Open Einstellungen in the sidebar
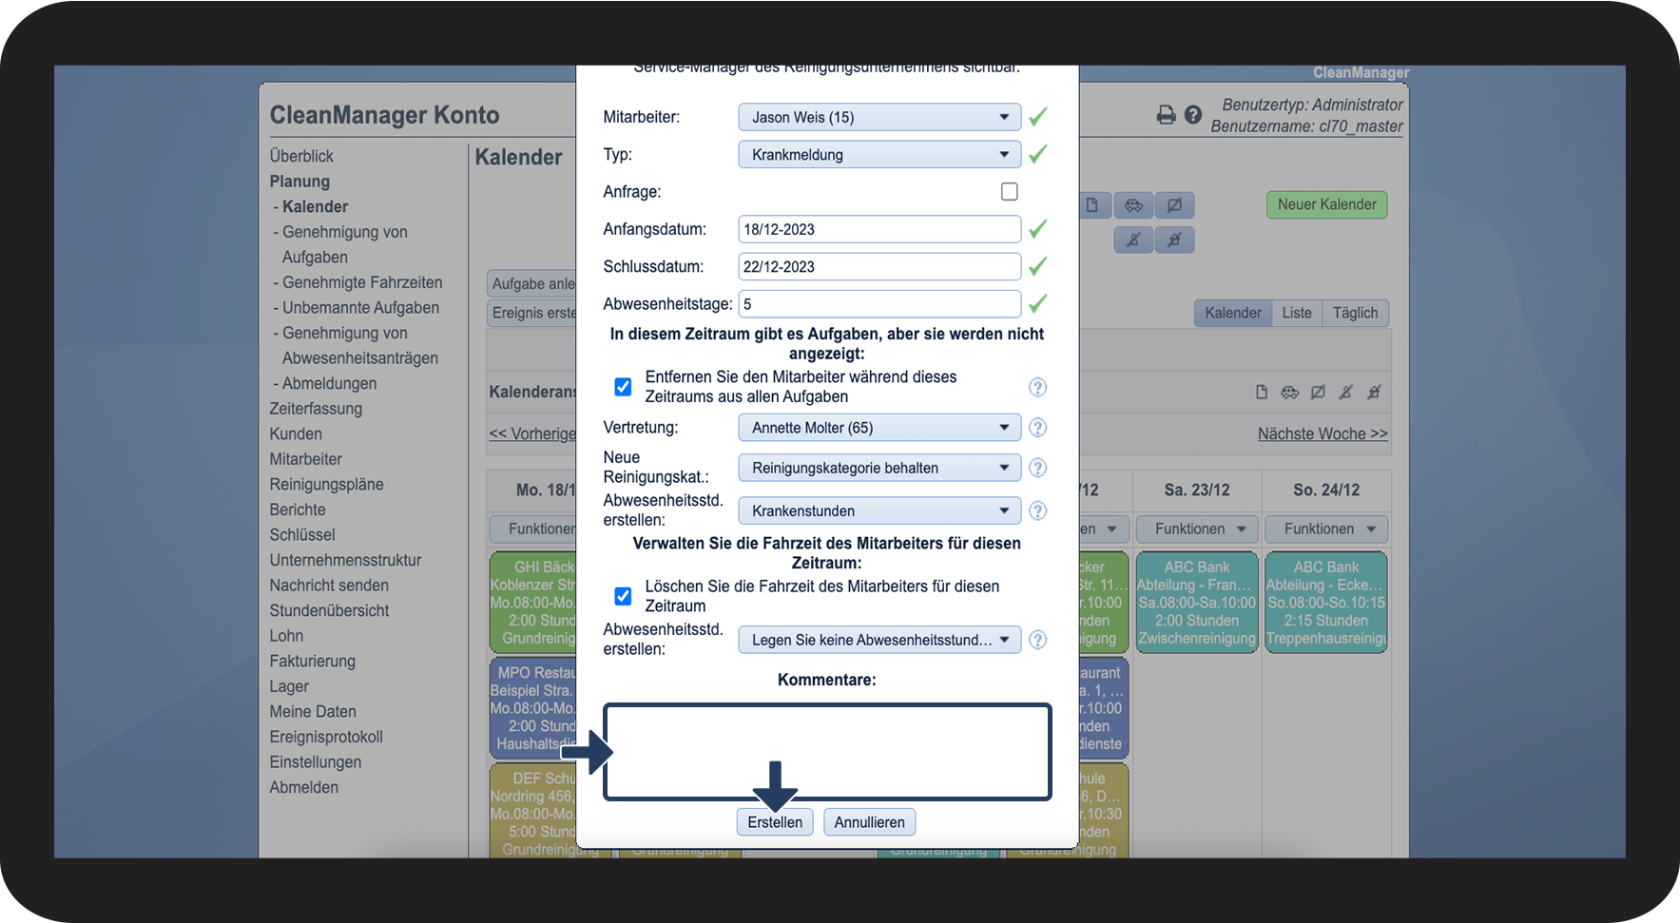The width and height of the screenshot is (1680, 923). click(316, 762)
